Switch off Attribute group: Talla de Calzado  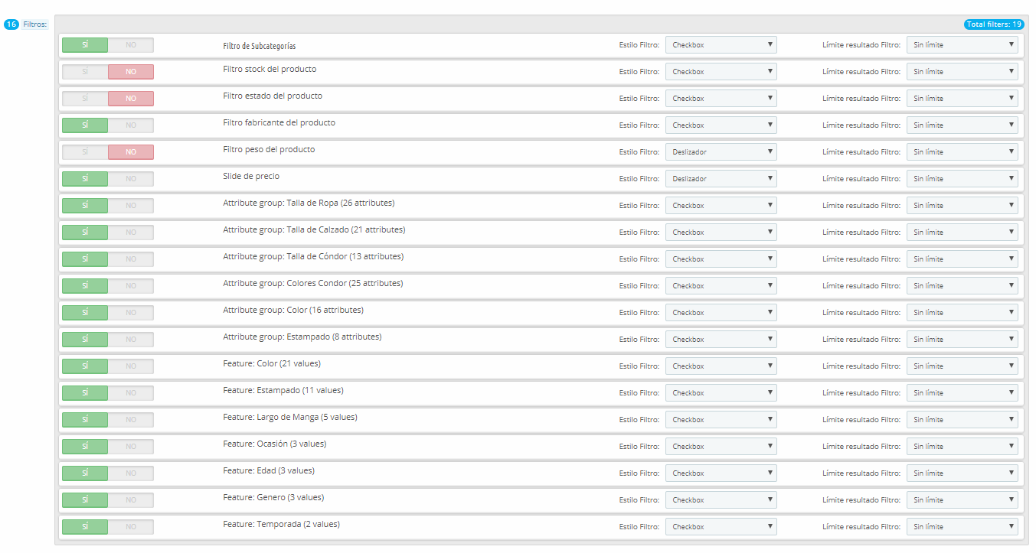(x=130, y=233)
